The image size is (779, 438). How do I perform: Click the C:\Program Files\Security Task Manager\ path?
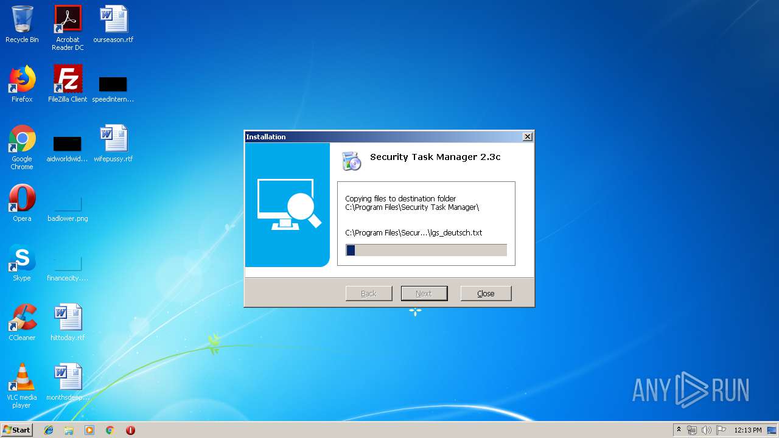(412, 207)
